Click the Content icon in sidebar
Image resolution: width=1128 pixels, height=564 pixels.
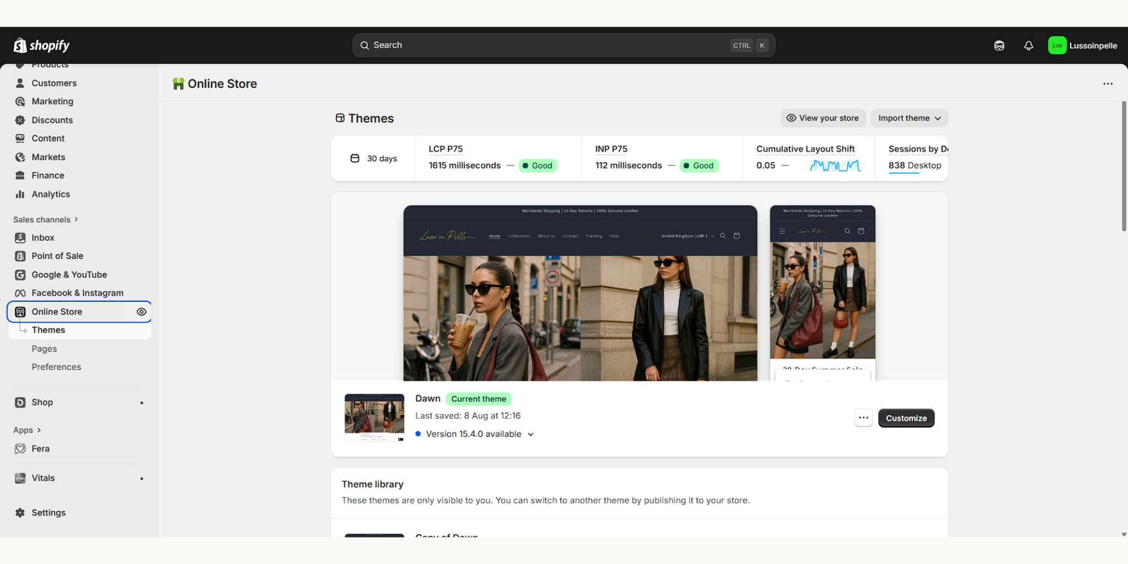(x=20, y=138)
